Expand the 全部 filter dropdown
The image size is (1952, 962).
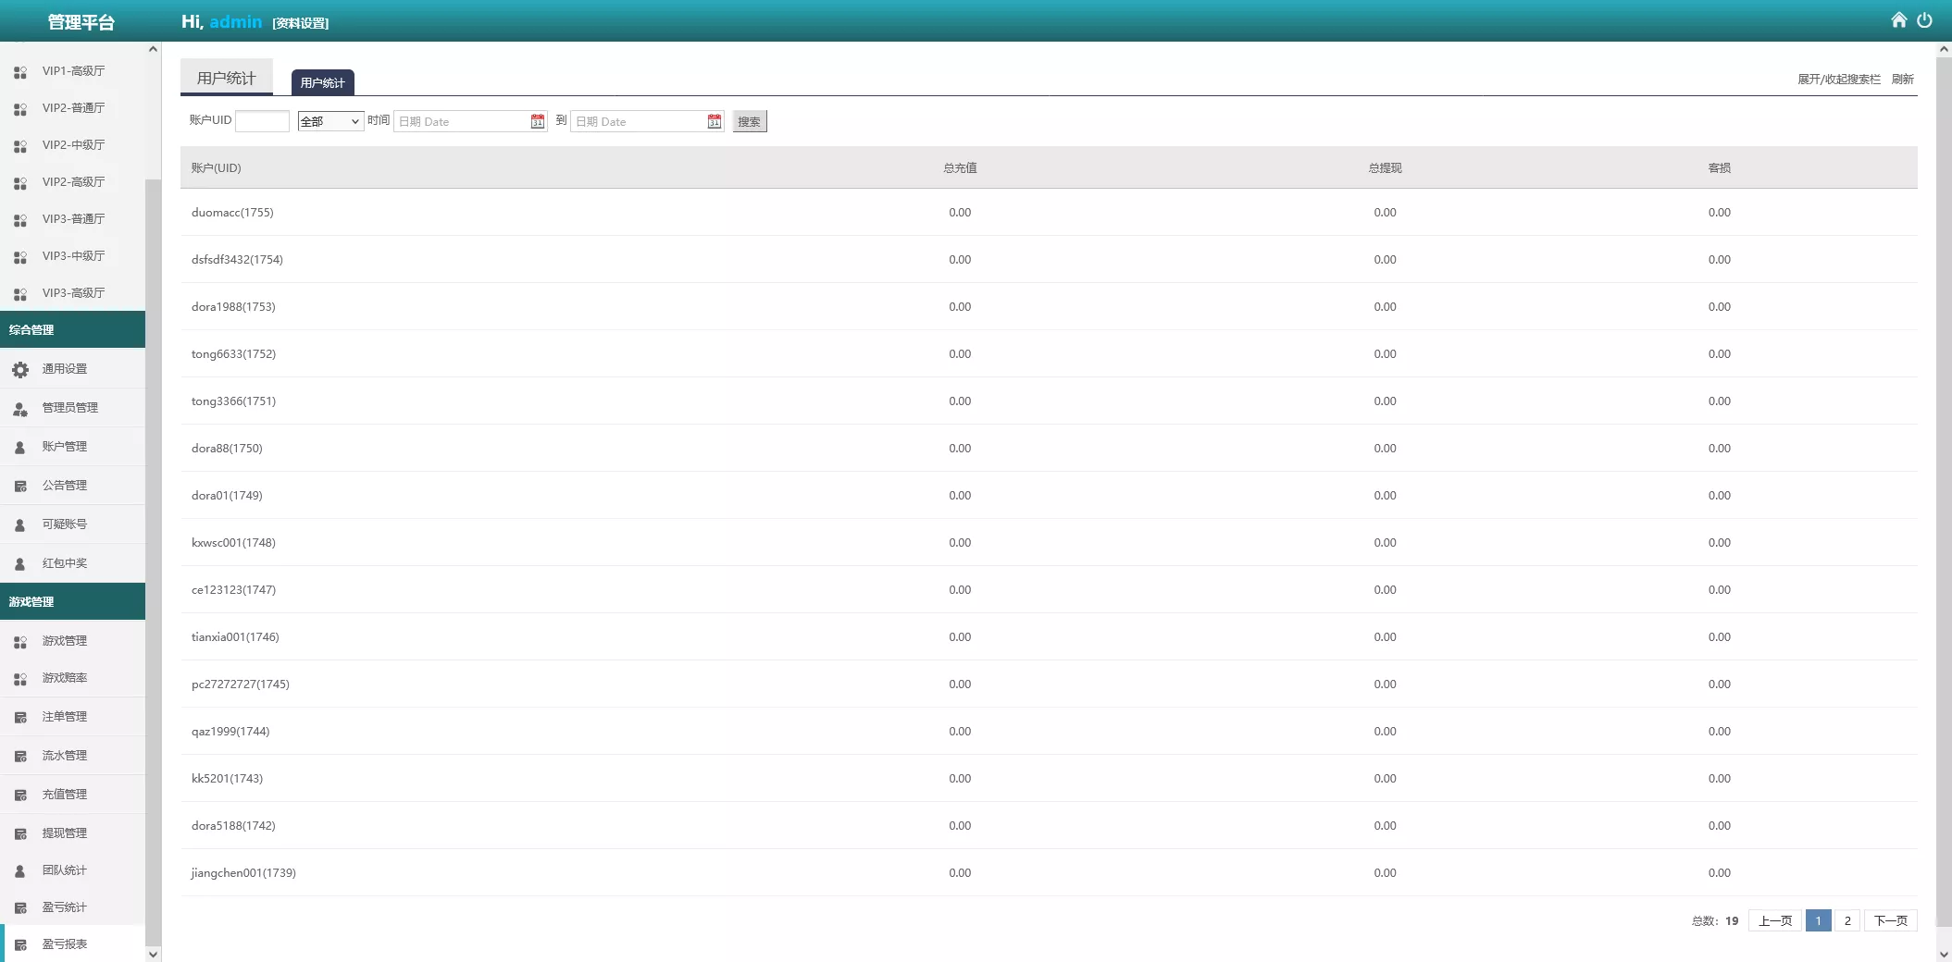(330, 121)
